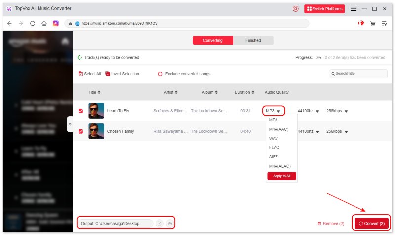Image resolution: width=395 pixels, height=235 pixels.
Task: Switch to the Finished tab
Action: coord(253,40)
